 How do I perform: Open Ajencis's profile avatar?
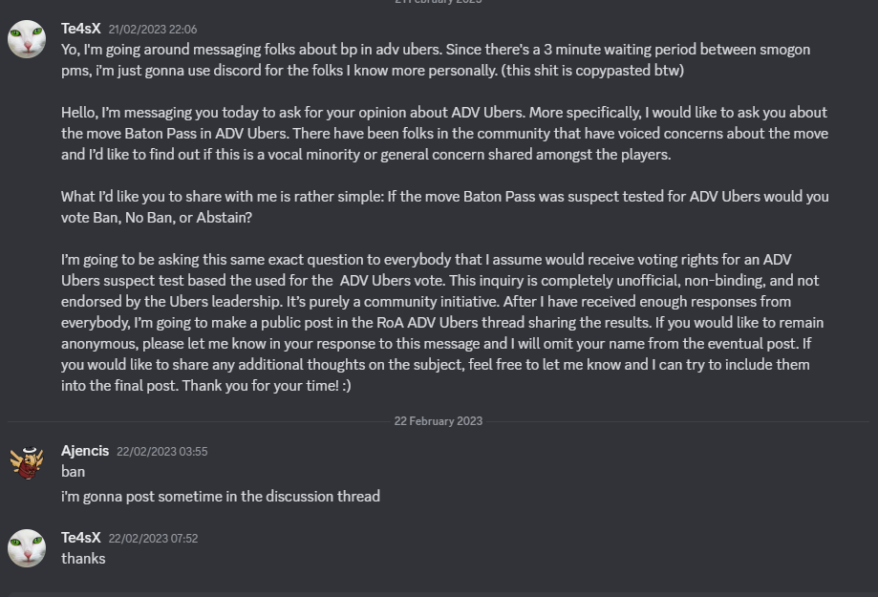27,462
